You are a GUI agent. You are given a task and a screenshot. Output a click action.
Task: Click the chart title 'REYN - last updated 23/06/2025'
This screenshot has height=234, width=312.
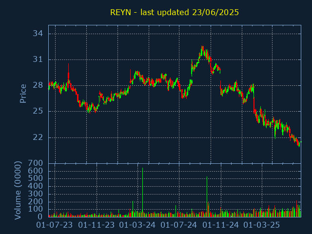coord(175,12)
